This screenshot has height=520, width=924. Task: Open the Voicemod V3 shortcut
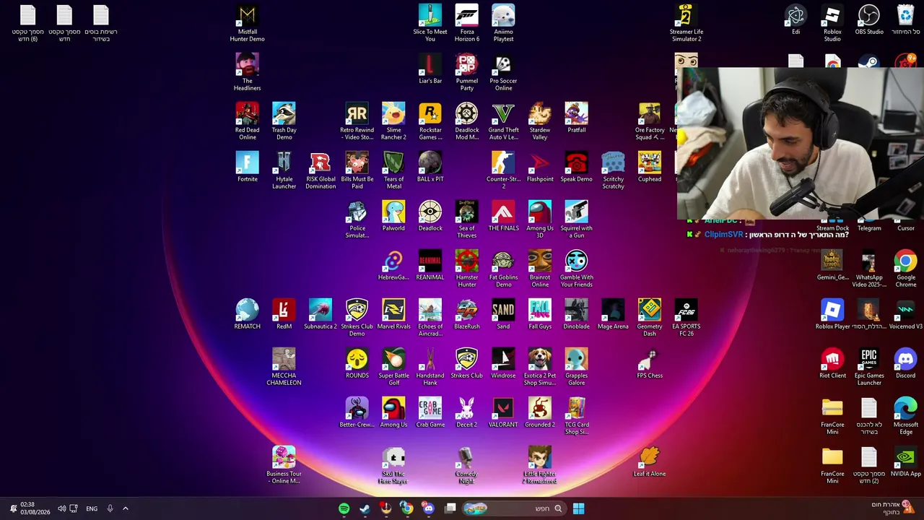[x=905, y=315]
